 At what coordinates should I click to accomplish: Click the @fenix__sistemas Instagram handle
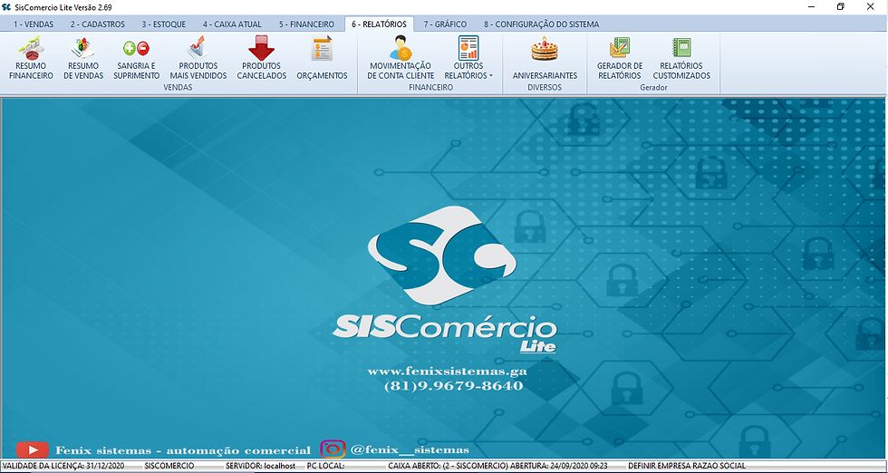click(x=410, y=449)
